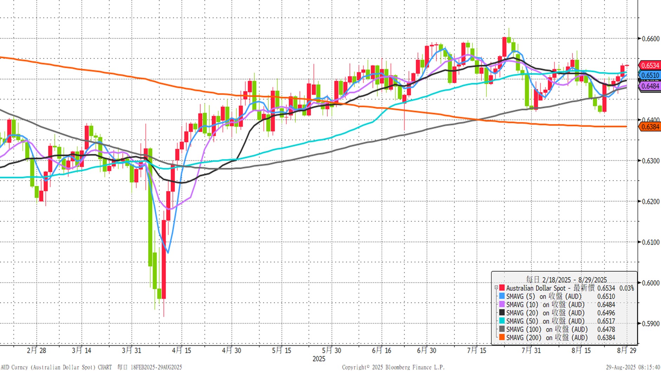Click the cyan SMAVG (50) legend swatch
This screenshot has width=661, height=371.
point(502,321)
